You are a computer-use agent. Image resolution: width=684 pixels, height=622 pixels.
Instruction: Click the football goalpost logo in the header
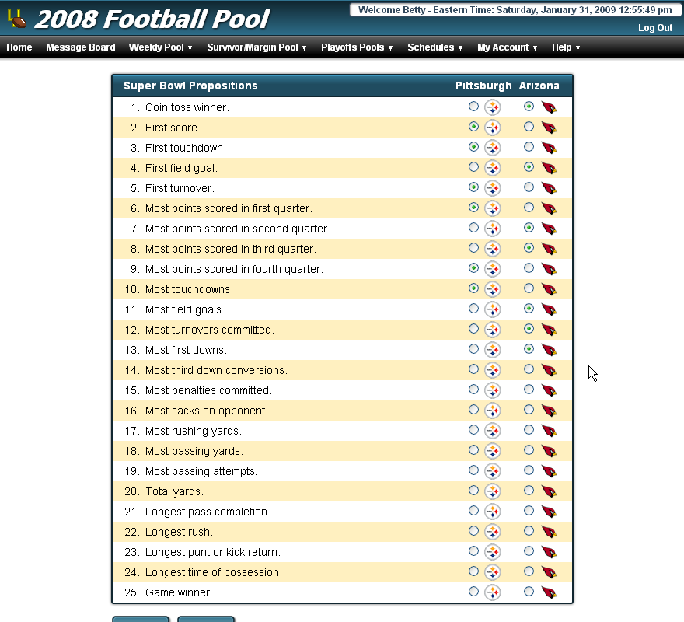click(x=17, y=17)
